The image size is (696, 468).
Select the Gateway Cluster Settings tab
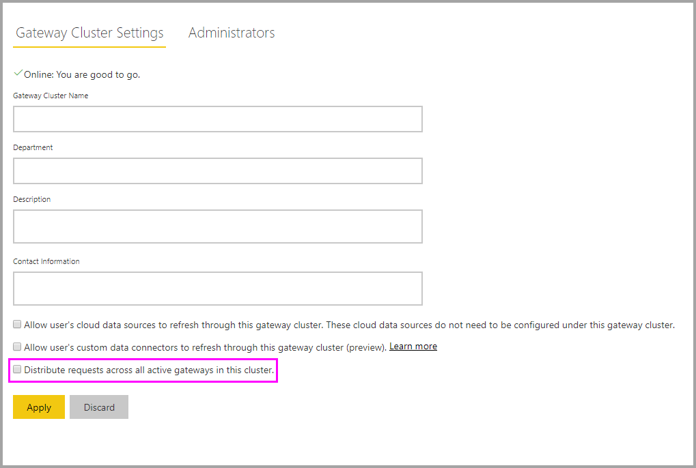tap(89, 32)
